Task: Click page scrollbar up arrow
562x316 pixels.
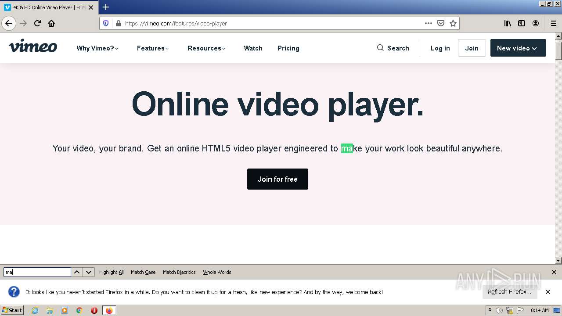Action: (558, 36)
